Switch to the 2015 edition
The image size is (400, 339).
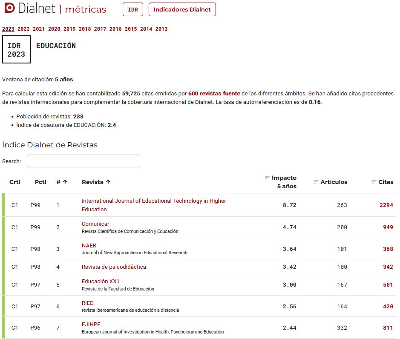[131, 29]
